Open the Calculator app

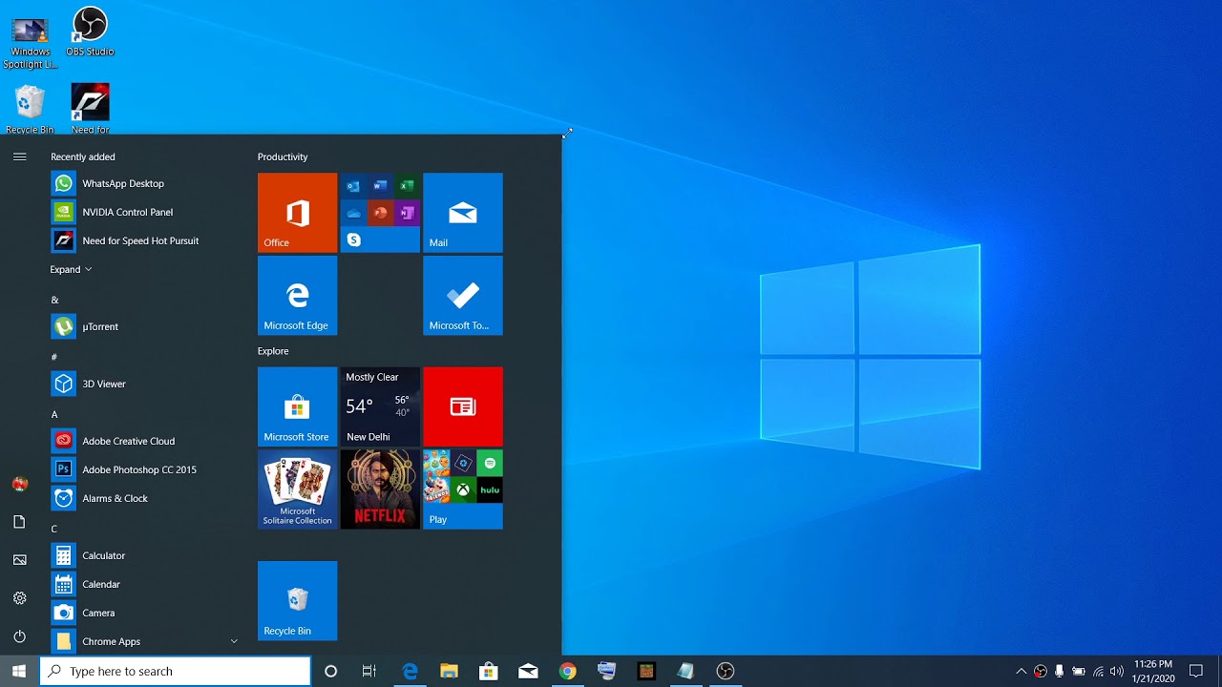click(143, 555)
